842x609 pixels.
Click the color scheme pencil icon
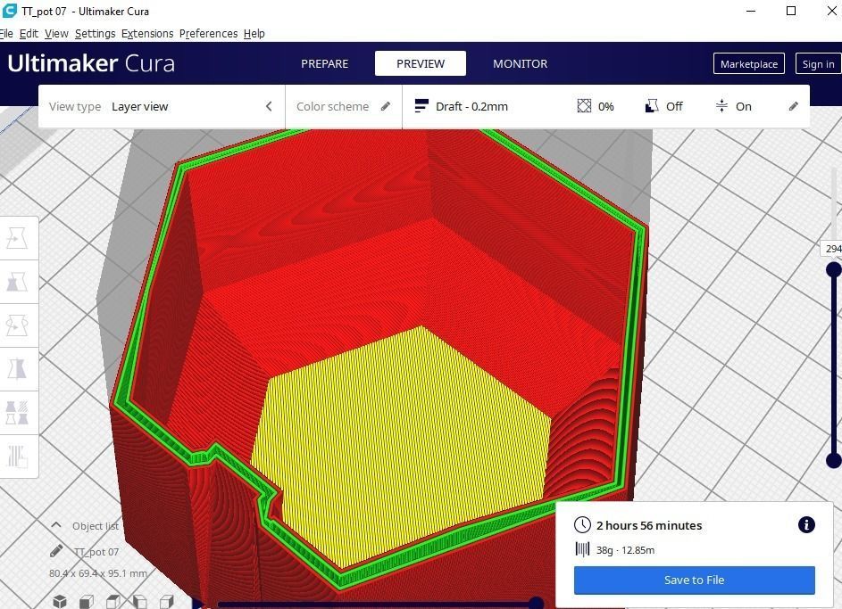[386, 106]
